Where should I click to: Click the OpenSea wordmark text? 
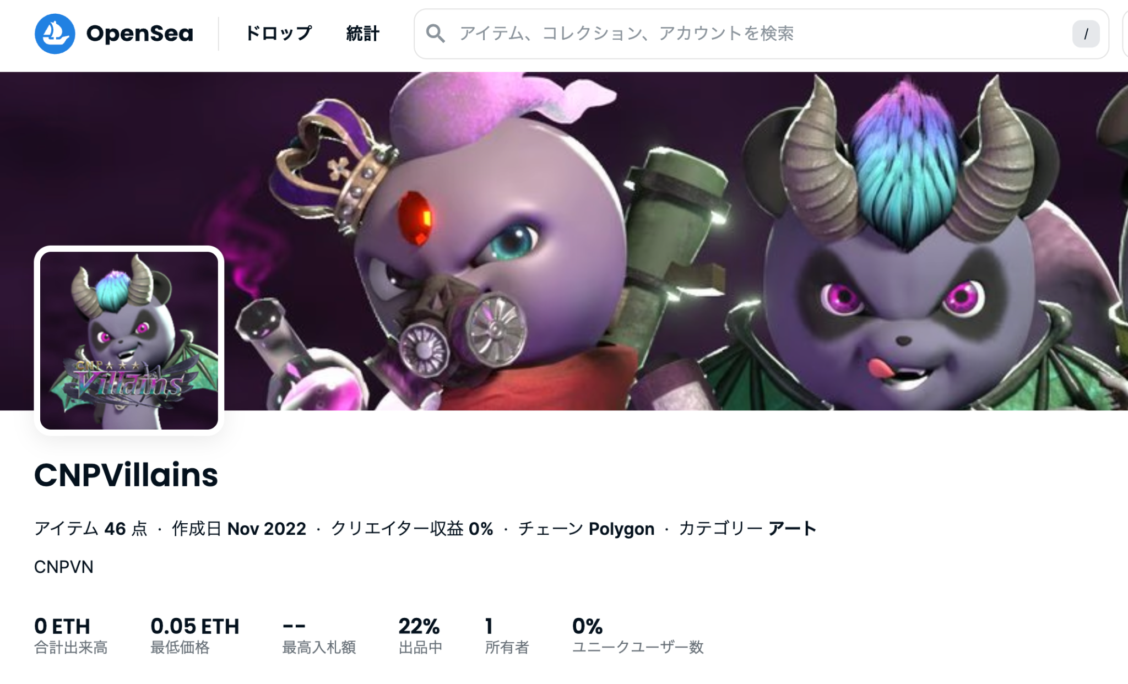click(139, 34)
